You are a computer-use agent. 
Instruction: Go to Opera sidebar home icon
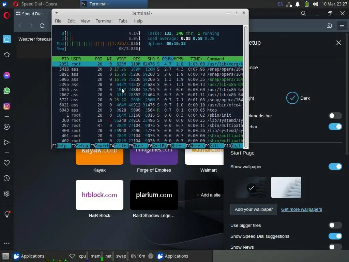click(x=7, y=39)
